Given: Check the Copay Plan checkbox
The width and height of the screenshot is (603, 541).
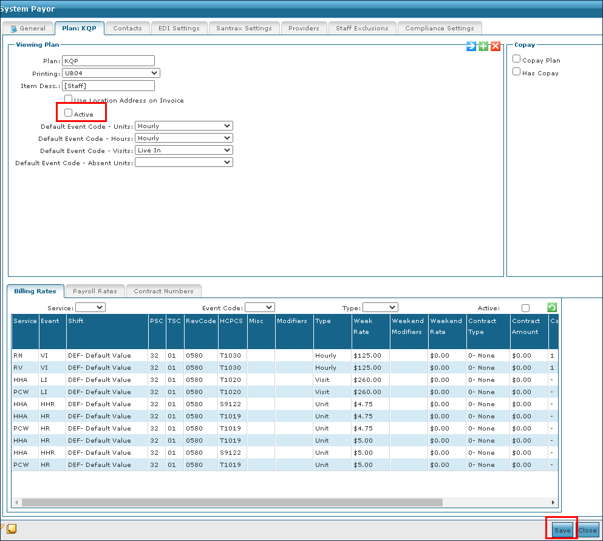Looking at the screenshot, I should coord(517,60).
